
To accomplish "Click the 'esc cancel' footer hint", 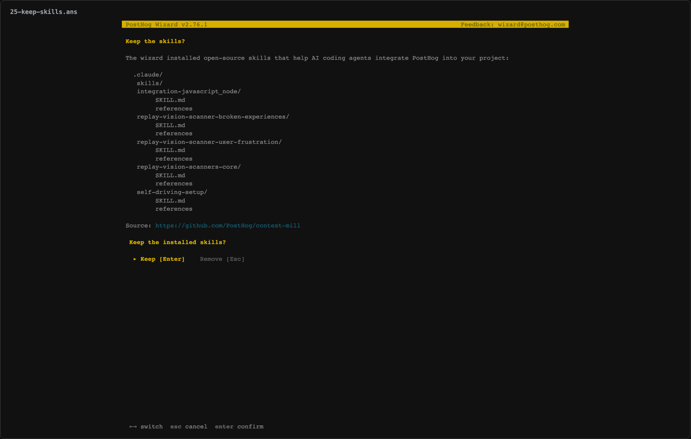I will (x=189, y=427).
